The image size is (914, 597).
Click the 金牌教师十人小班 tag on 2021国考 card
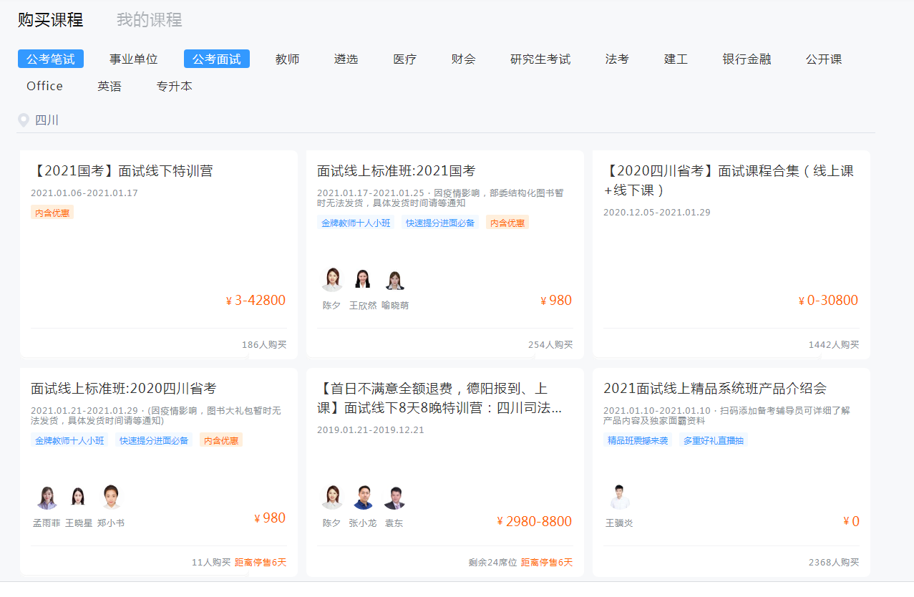356,223
